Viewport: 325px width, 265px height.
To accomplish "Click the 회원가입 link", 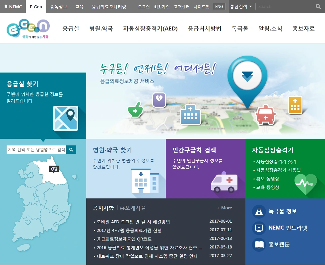I will (x=162, y=7).
